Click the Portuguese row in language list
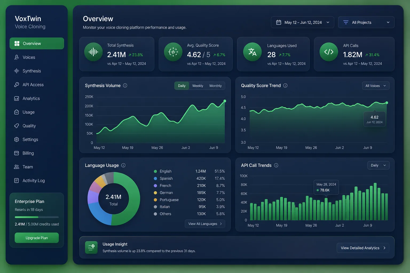The width and height of the screenshot is (410, 273). (189, 200)
